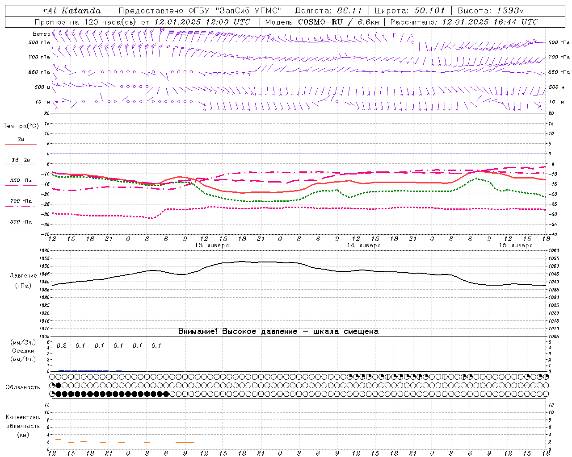572x457 pixels.
Task: Click the 'Осадки' precipitation label
Action: tap(23, 351)
